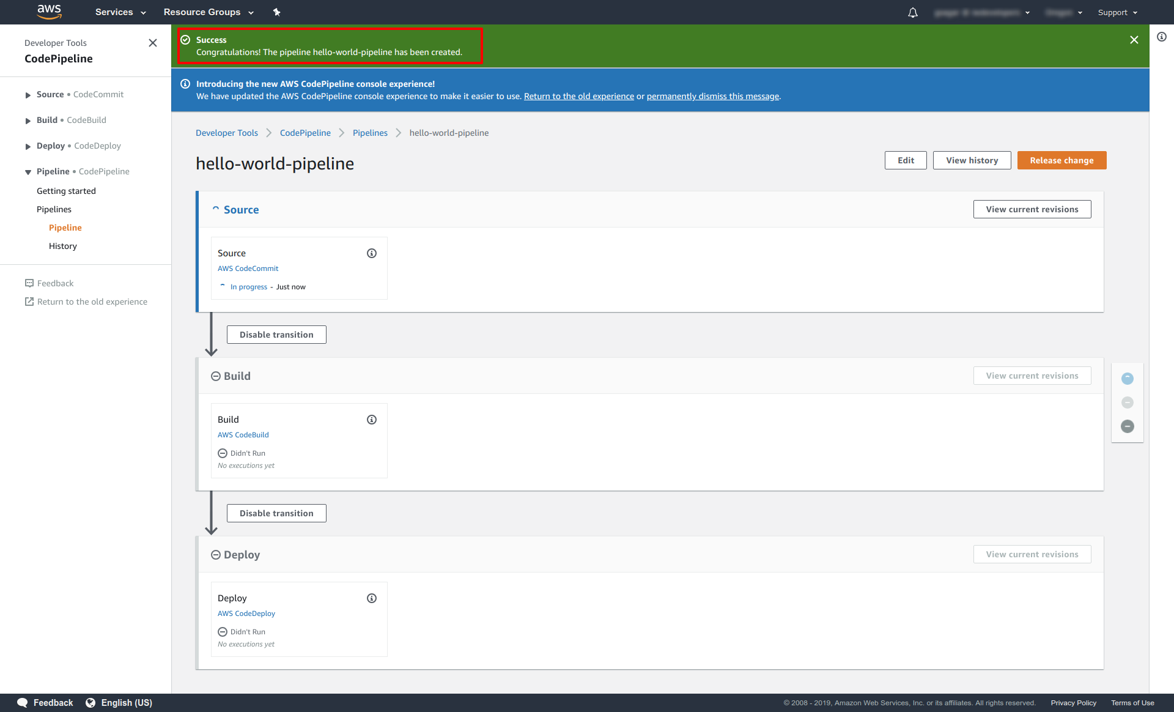Click banner Return to the old experience link

[579, 96]
